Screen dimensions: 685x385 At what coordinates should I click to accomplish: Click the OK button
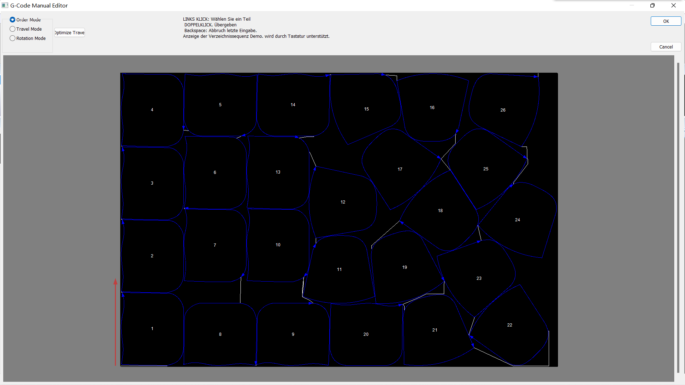click(x=666, y=21)
